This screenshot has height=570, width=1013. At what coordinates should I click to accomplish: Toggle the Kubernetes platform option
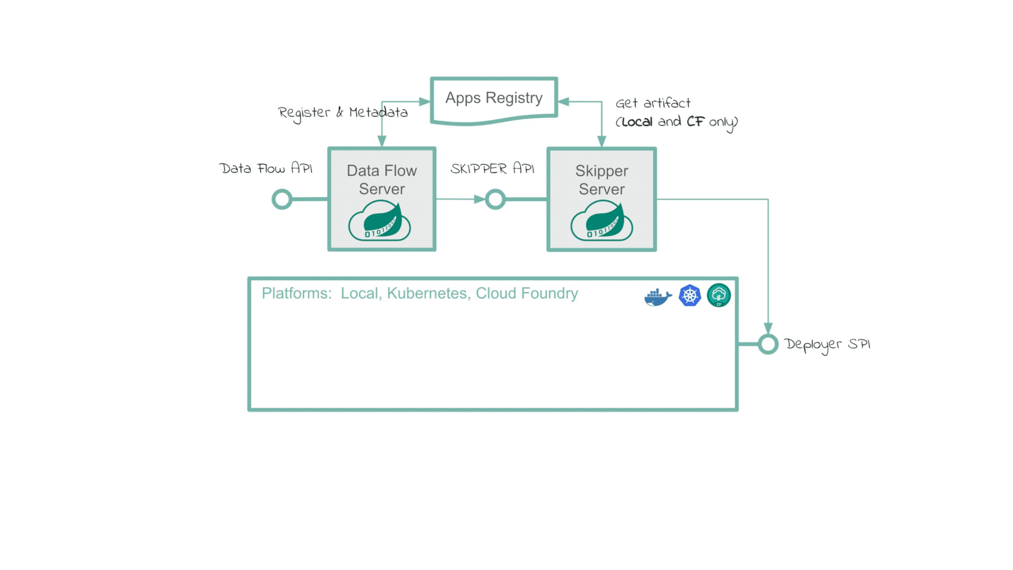click(689, 294)
